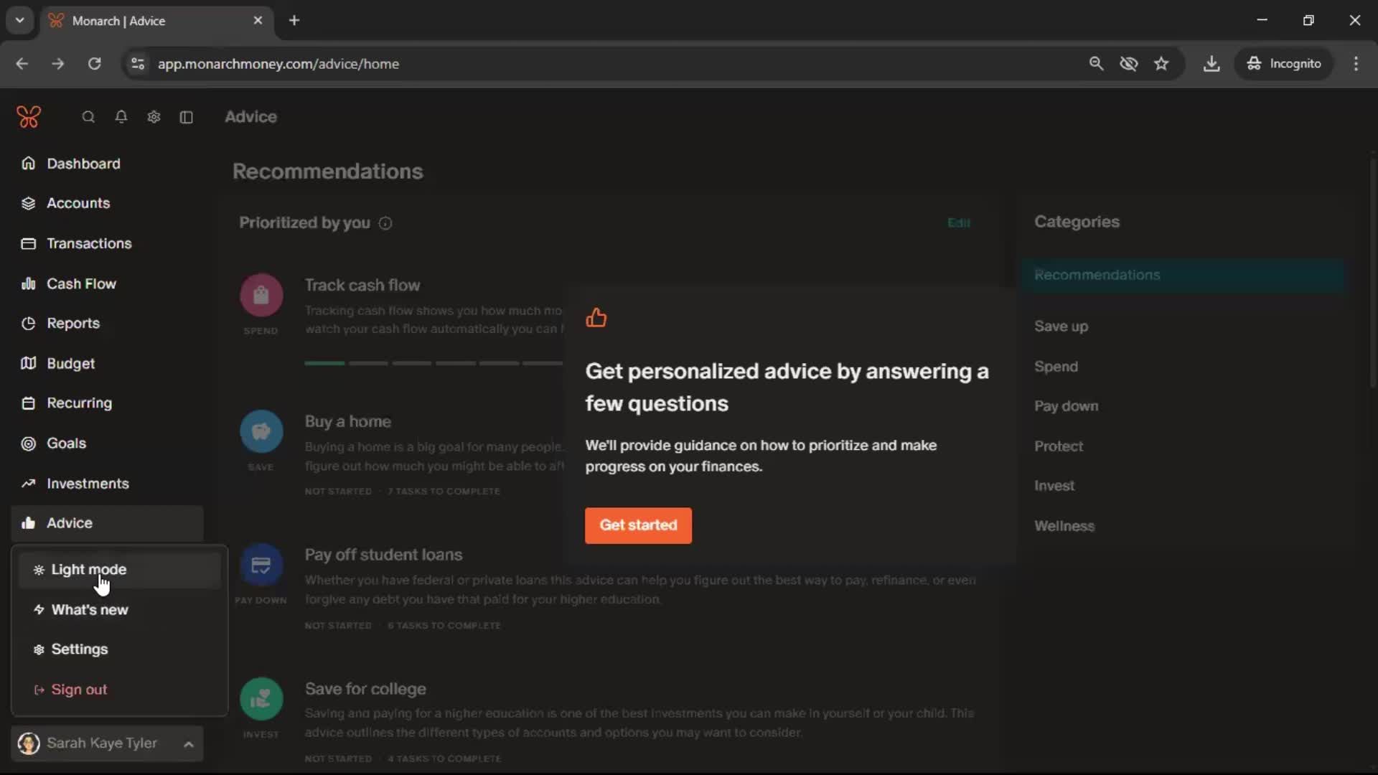Toggle tracking protection eye icon in address bar
1378x775 pixels.
(x=1128, y=64)
